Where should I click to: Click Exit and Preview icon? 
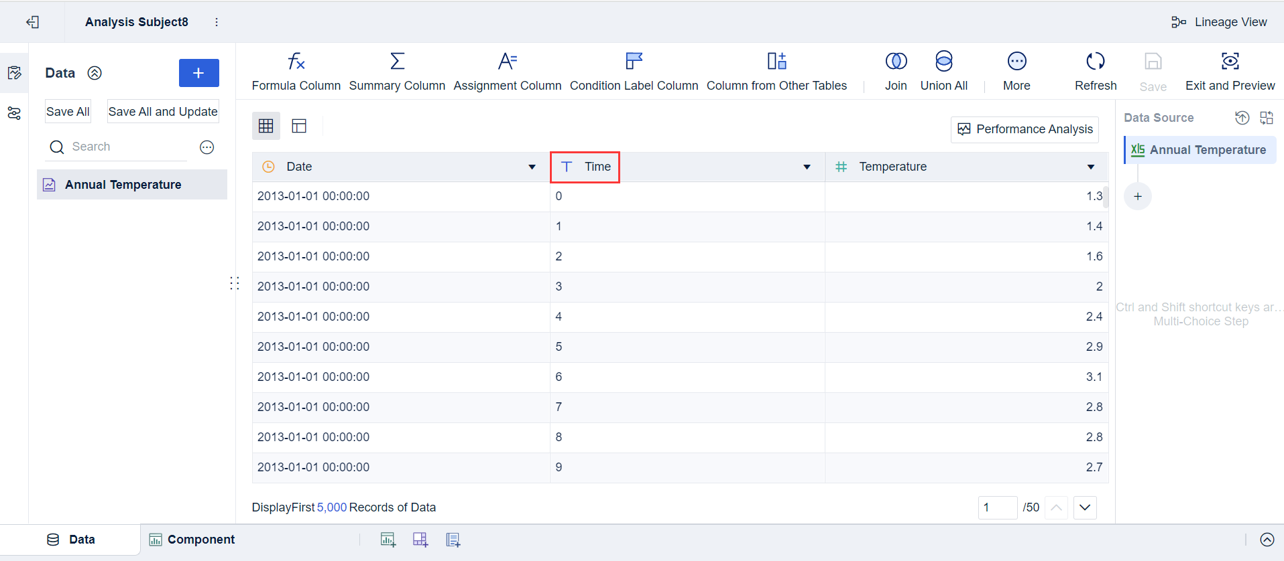pos(1230,62)
